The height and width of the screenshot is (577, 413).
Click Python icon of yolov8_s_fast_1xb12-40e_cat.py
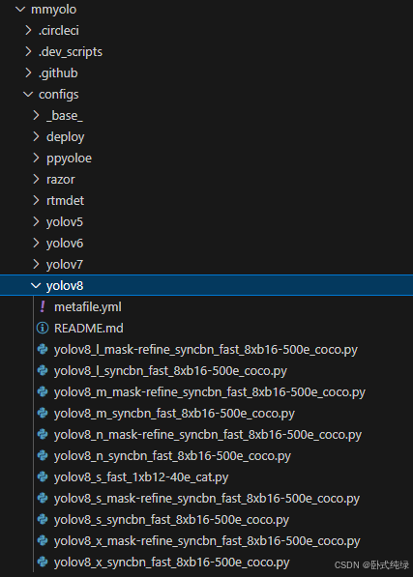coord(43,476)
